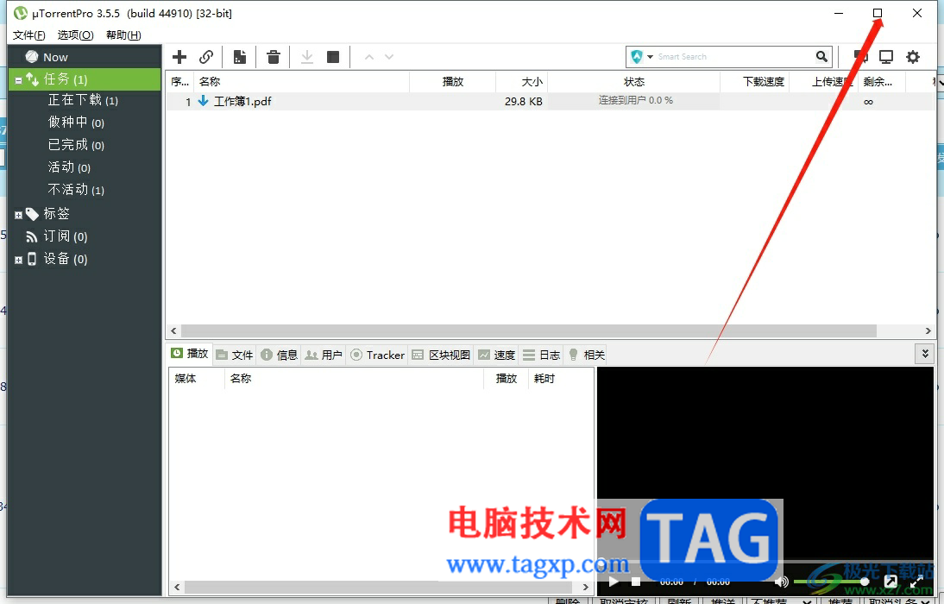This screenshot has height=604, width=944.
Task: Sort by 大小 column header
Action: [522, 81]
